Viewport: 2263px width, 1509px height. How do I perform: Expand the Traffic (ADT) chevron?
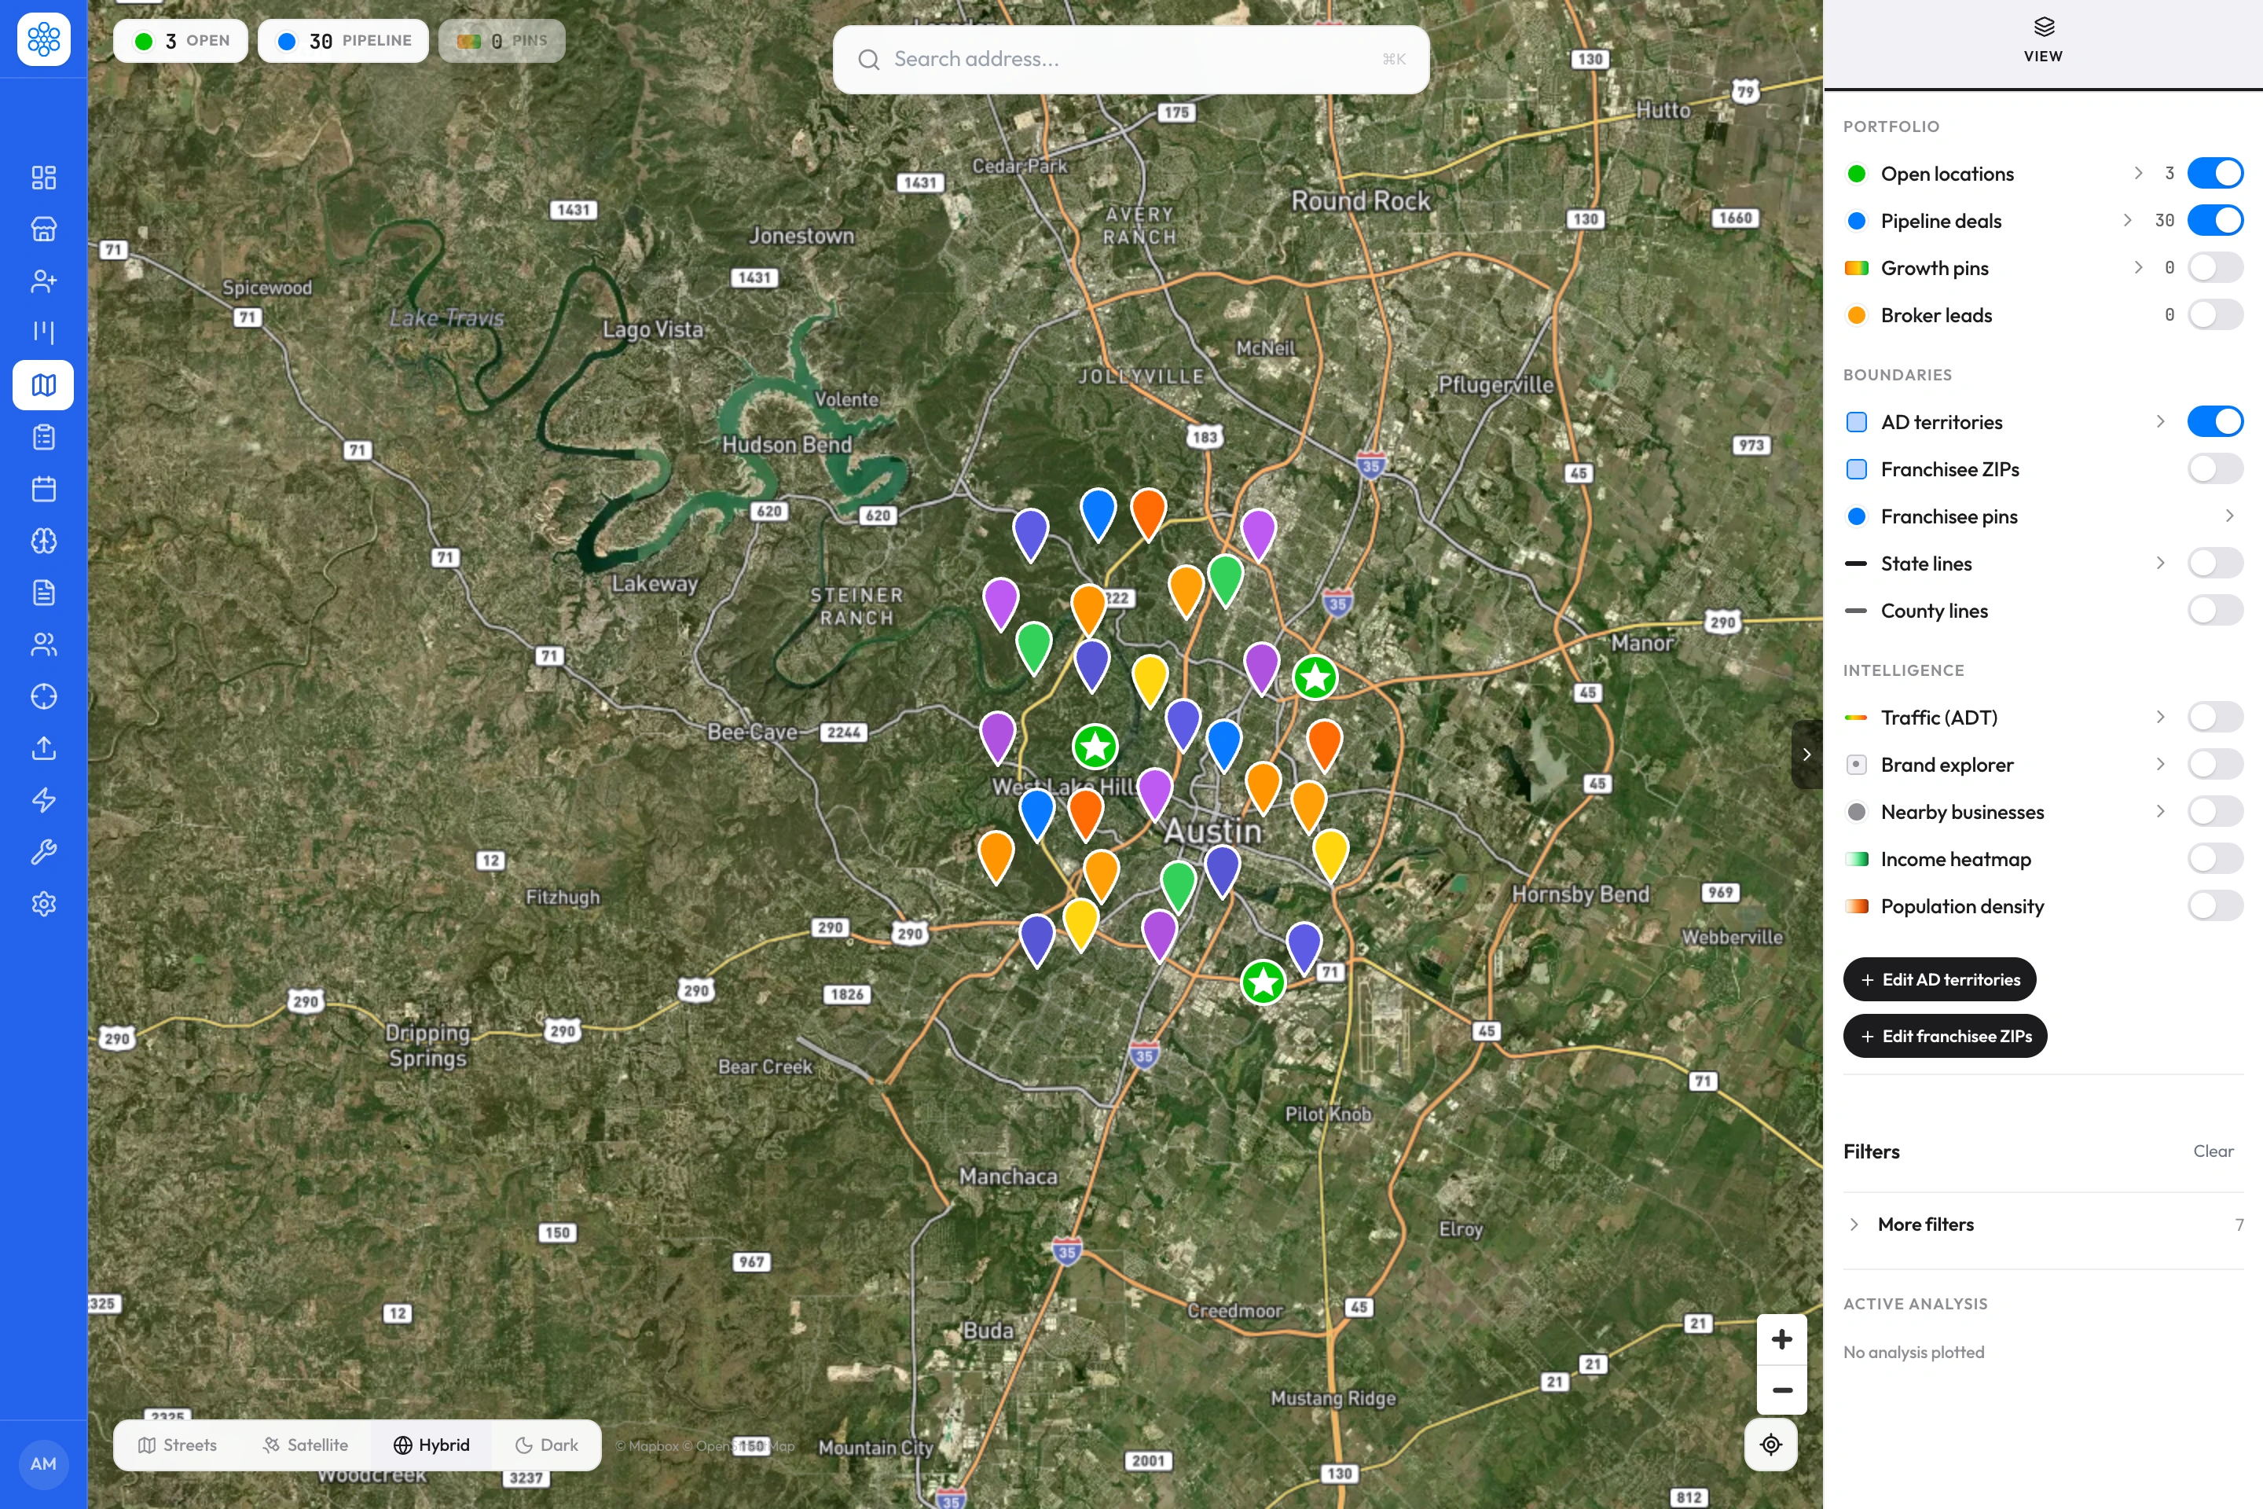coord(2160,717)
